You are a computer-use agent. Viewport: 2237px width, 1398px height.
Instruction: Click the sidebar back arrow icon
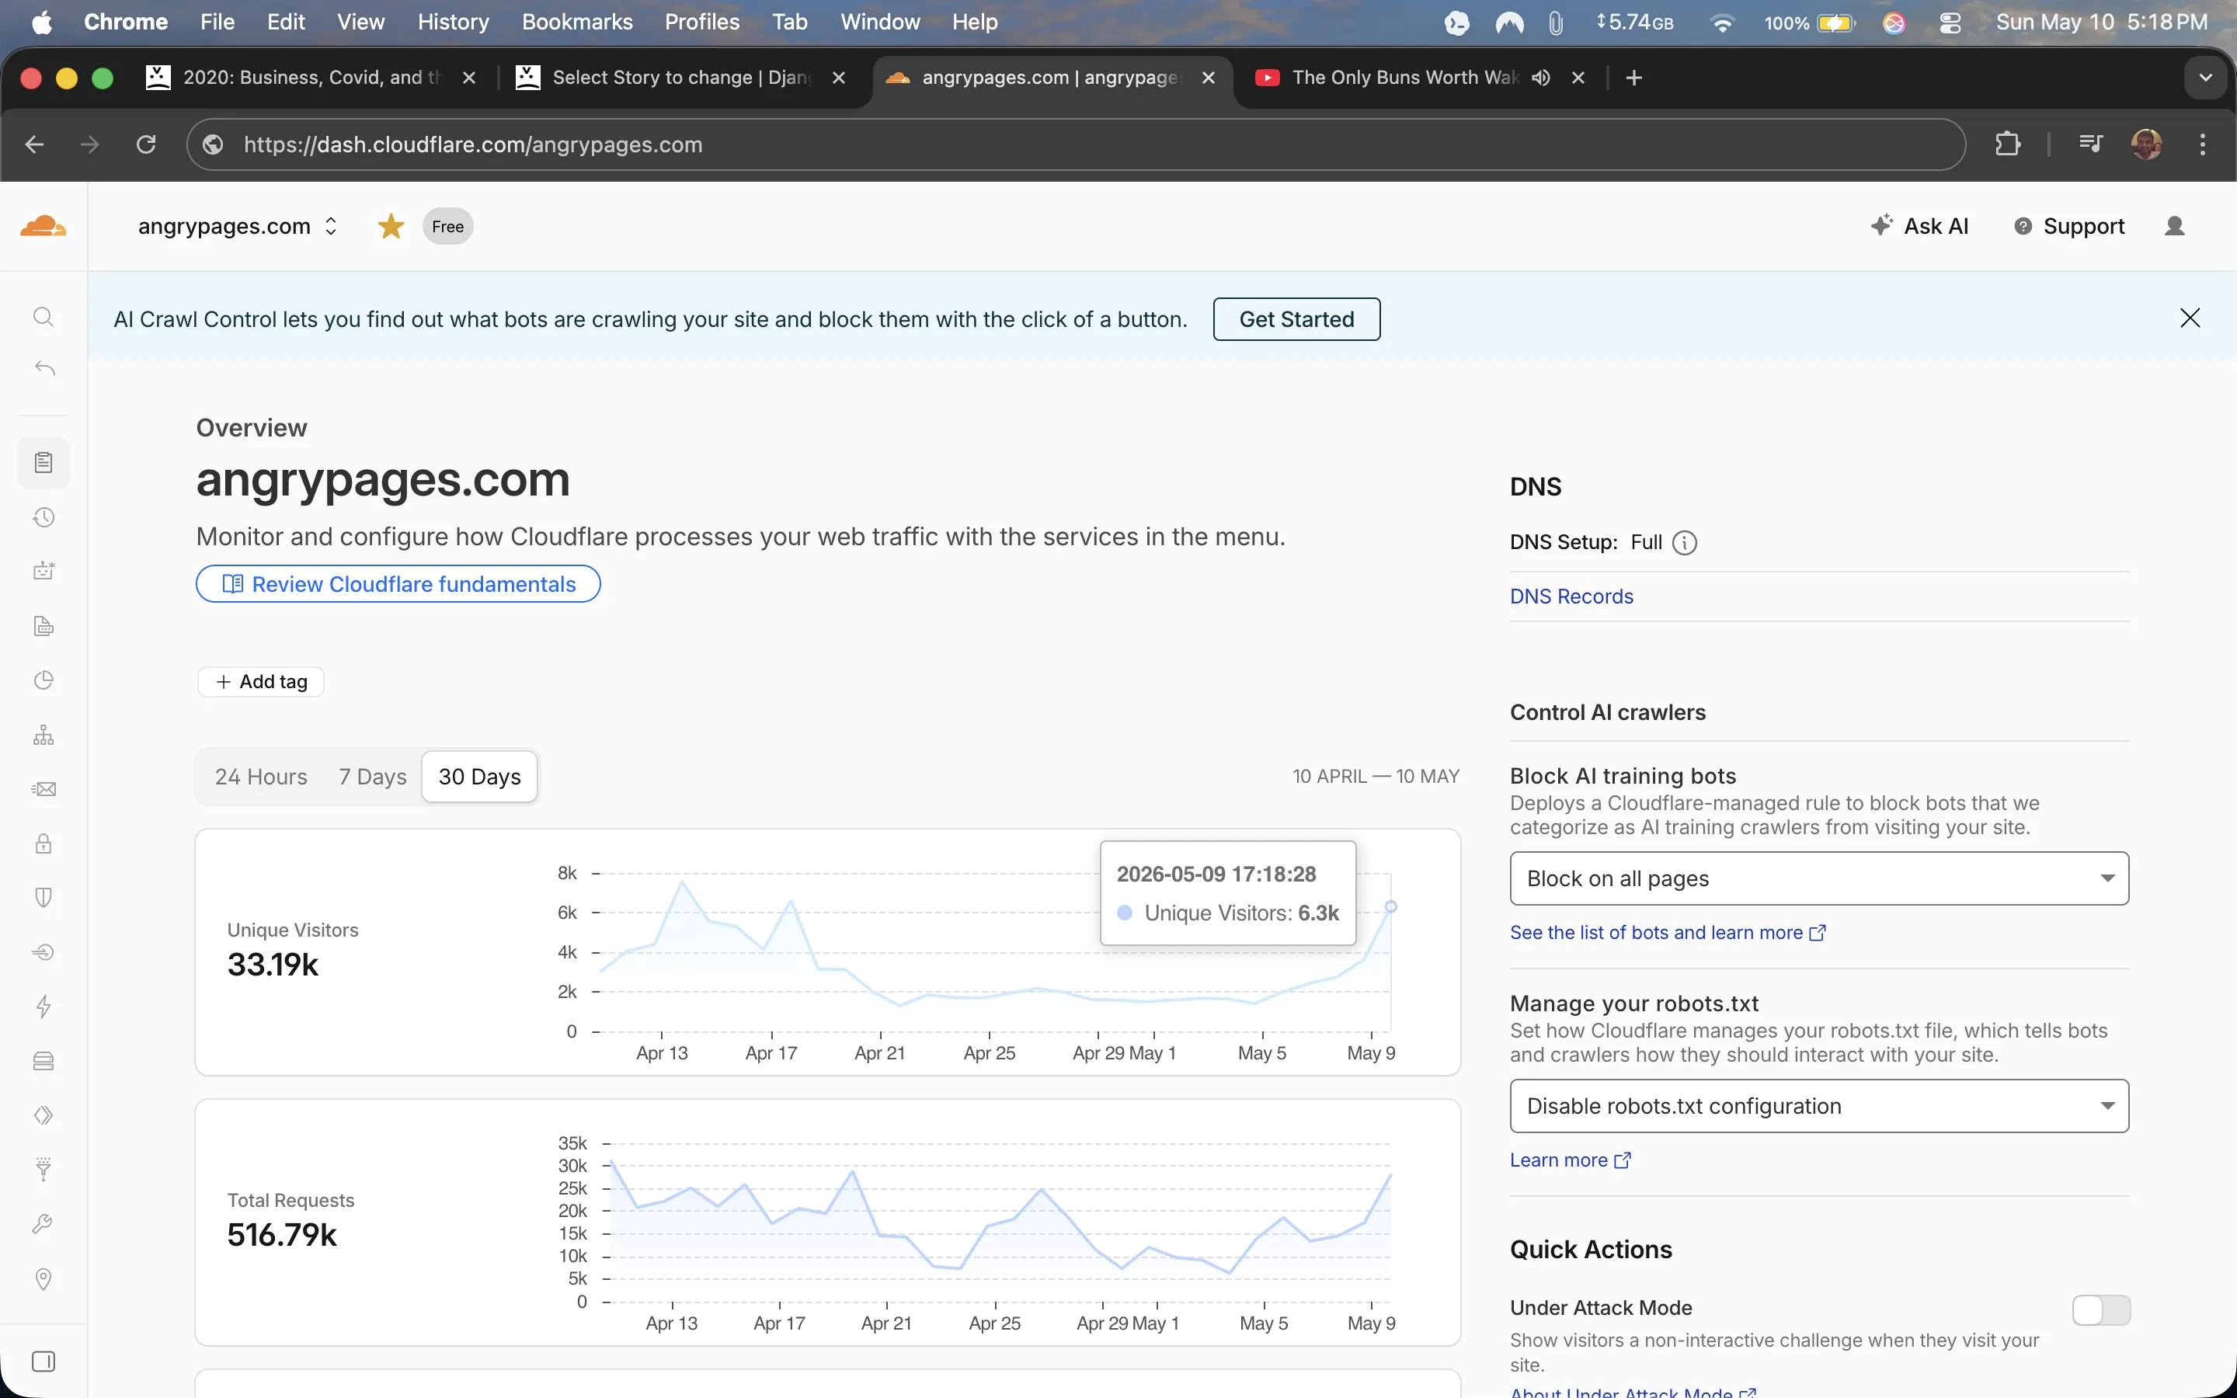(x=43, y=369)
